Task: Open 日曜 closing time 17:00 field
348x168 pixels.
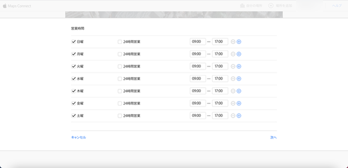Action: (x=220, y=42)
